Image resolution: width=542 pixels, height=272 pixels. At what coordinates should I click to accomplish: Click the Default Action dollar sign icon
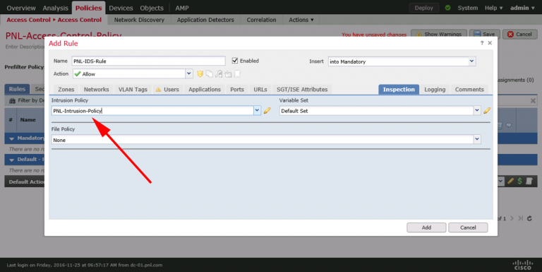(519, 182)
